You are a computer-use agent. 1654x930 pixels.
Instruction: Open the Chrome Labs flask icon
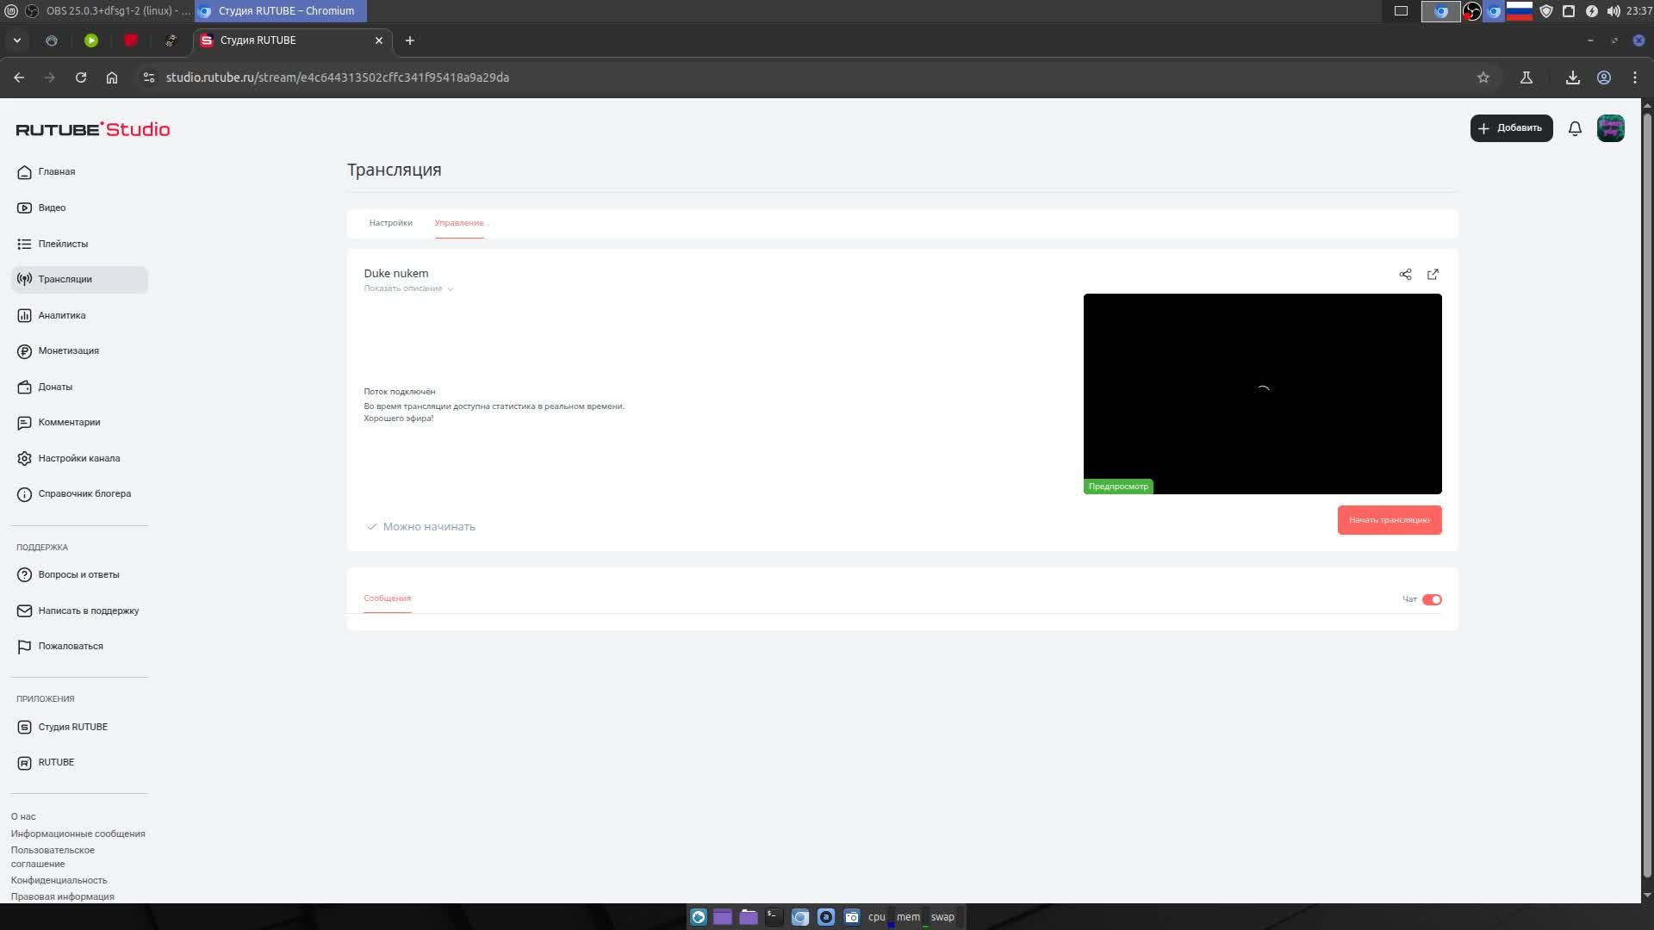click(x=1526, y=77)
